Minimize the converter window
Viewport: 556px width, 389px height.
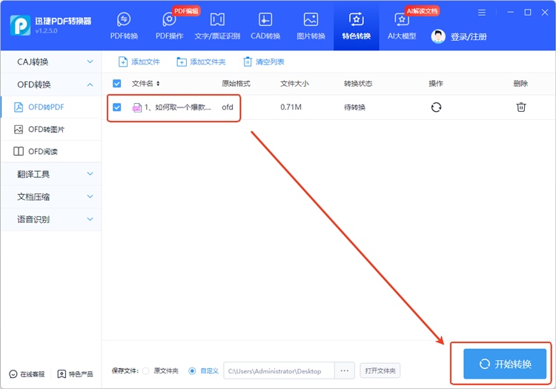point(511,13)
